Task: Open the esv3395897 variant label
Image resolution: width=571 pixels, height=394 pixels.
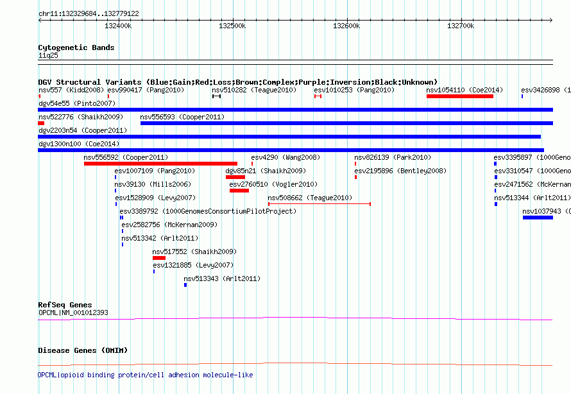Action: (x=532, y=157)
